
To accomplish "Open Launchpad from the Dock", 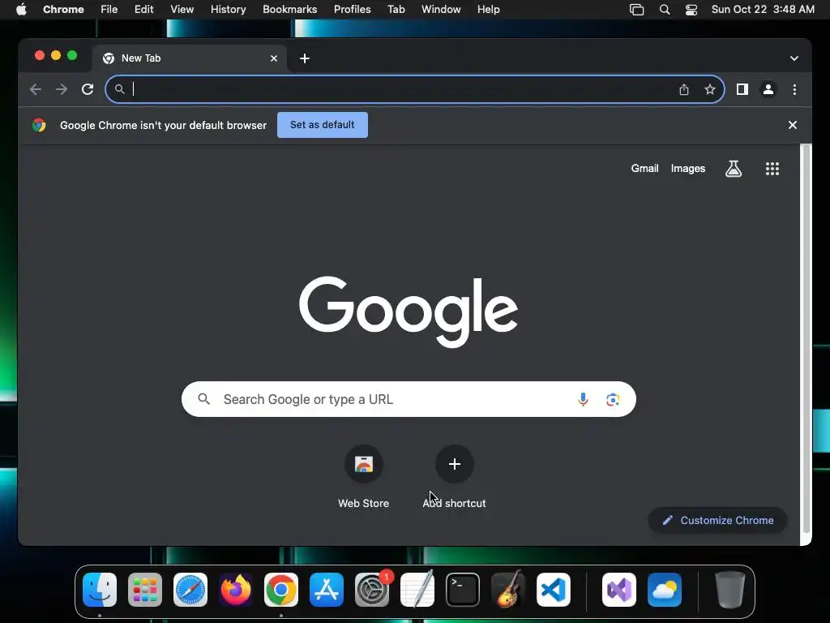I will point(145,590).
